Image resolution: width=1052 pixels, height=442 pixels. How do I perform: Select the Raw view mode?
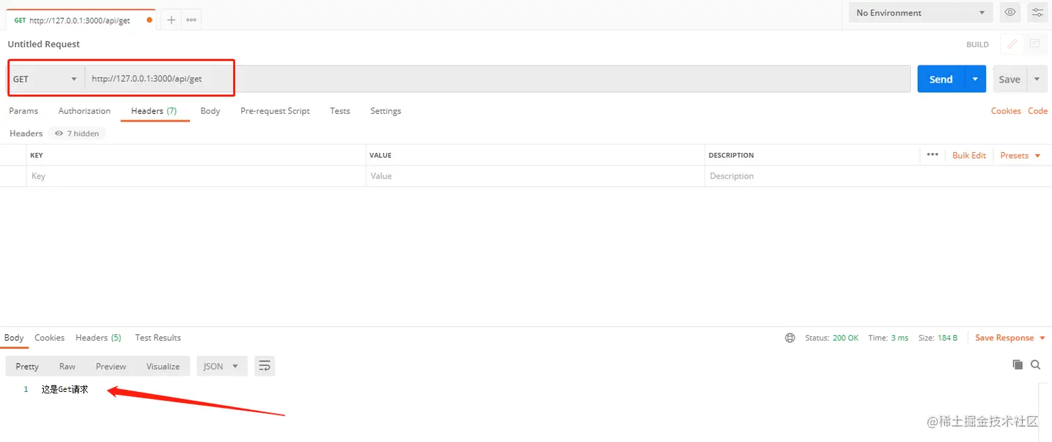67,366
